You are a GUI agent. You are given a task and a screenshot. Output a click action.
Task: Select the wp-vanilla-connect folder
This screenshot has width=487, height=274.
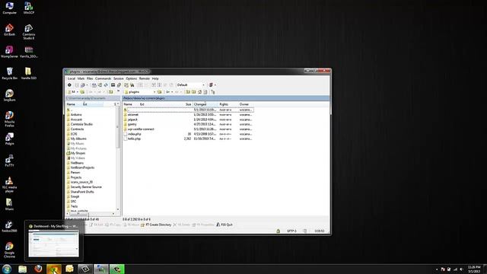[x=141, y=129]
